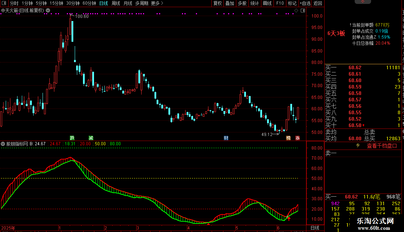Select the 60分钟 period
The height and width of the screenshot is (232, 404).
[89, 3]
